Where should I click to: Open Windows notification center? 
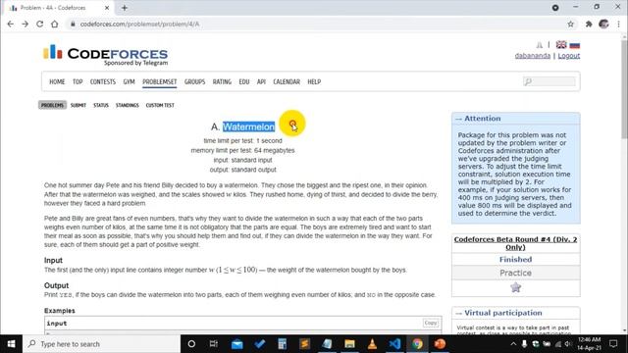613,344
